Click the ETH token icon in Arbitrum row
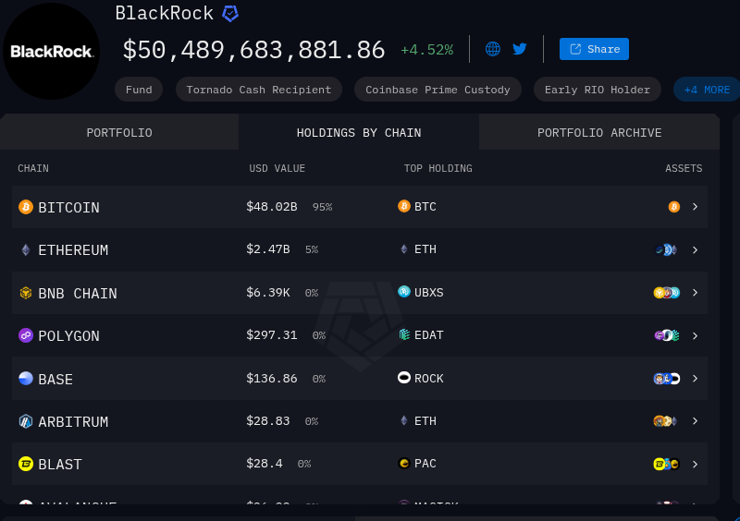The image size is (740, 521). click(404, 420)
